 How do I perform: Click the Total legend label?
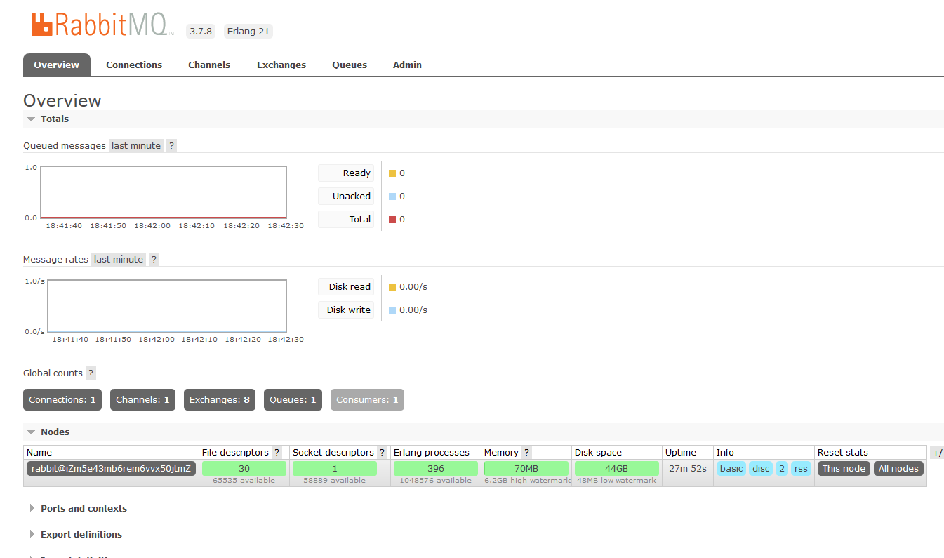click(346, 219)
